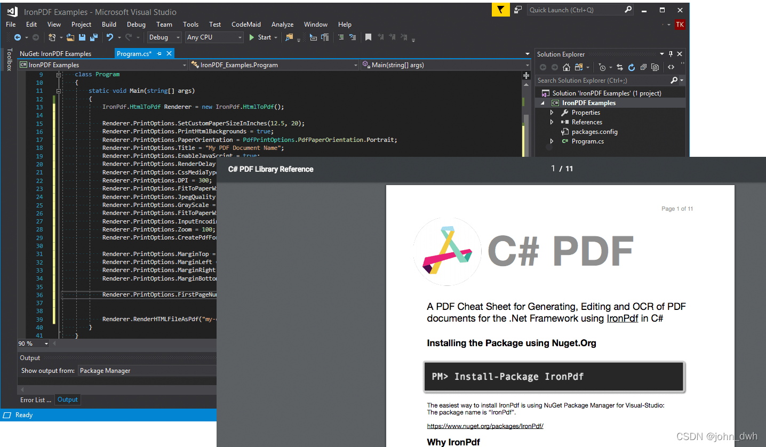Screen dimensions: 766x447
Task: Collapse all nodes in Solution Explorer
Action: pyautogui.click(x=643, y=67)
